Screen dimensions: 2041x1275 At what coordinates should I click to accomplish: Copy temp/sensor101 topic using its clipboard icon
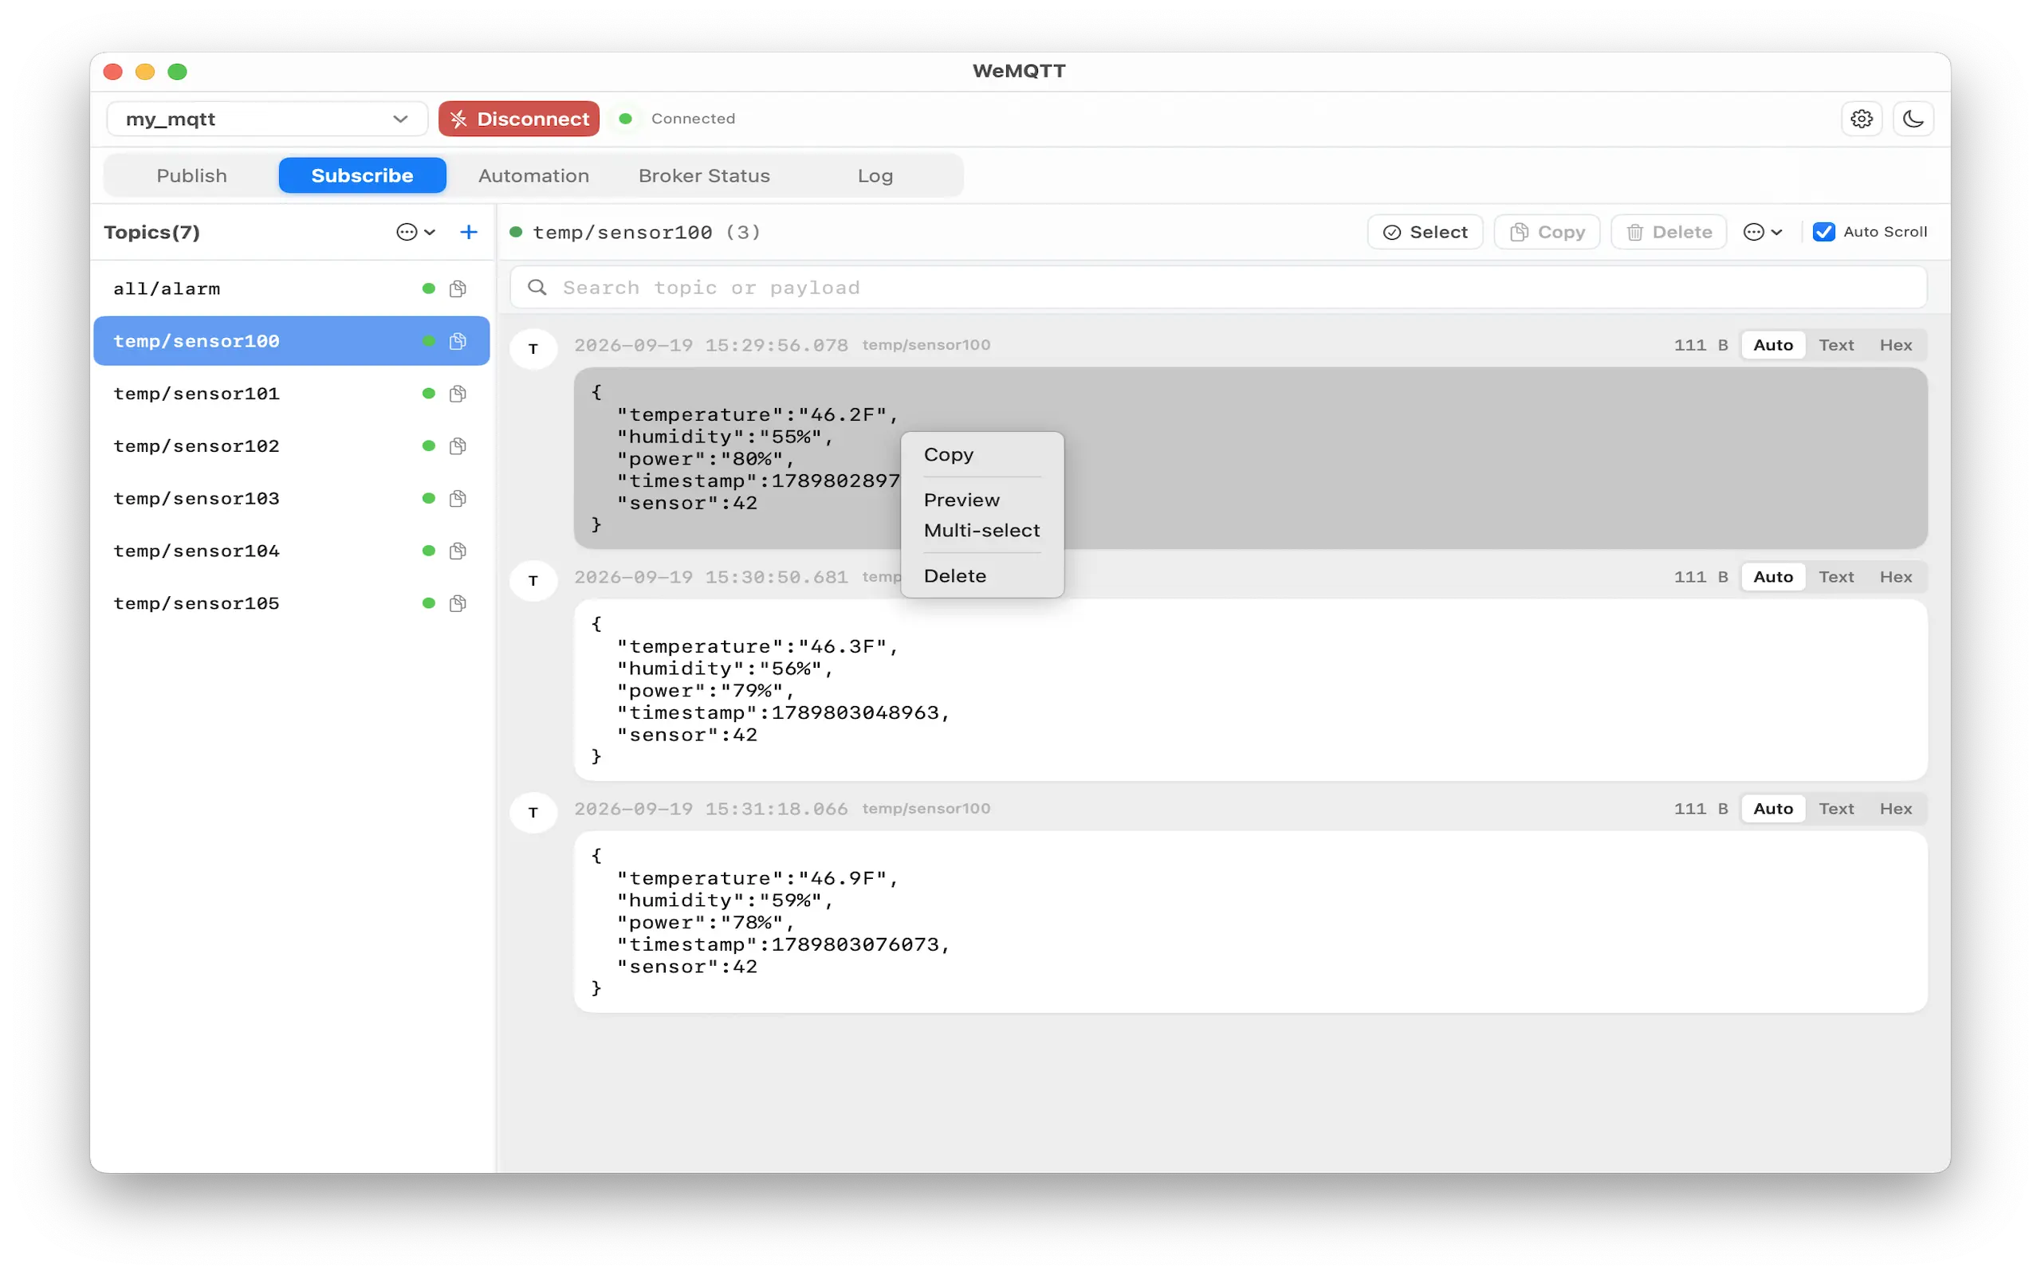tap(458, 394)
